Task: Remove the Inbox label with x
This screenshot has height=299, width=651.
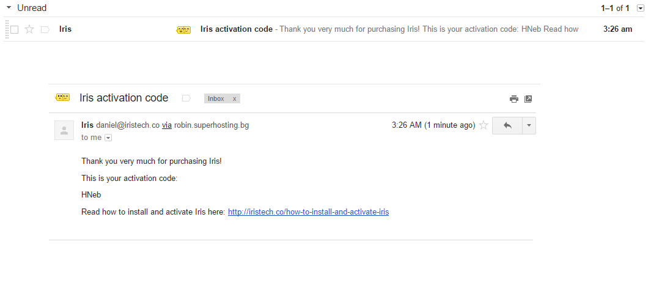Action: [235, 99]
